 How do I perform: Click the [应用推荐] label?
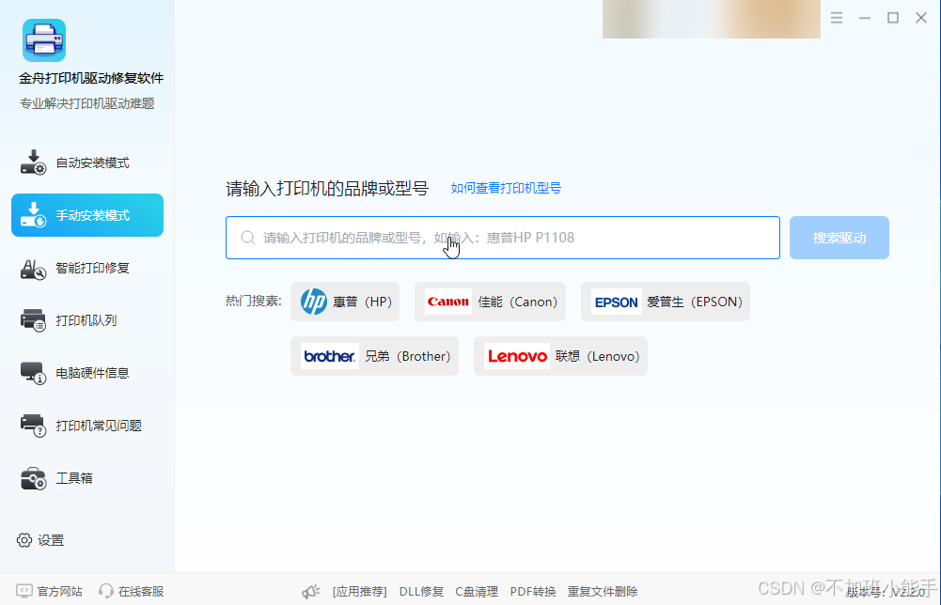359,592
